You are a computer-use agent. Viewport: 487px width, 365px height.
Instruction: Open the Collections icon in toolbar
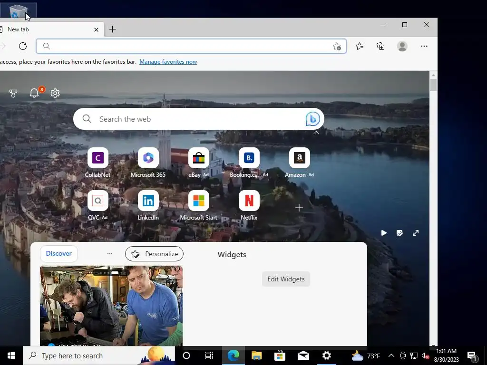380,46
